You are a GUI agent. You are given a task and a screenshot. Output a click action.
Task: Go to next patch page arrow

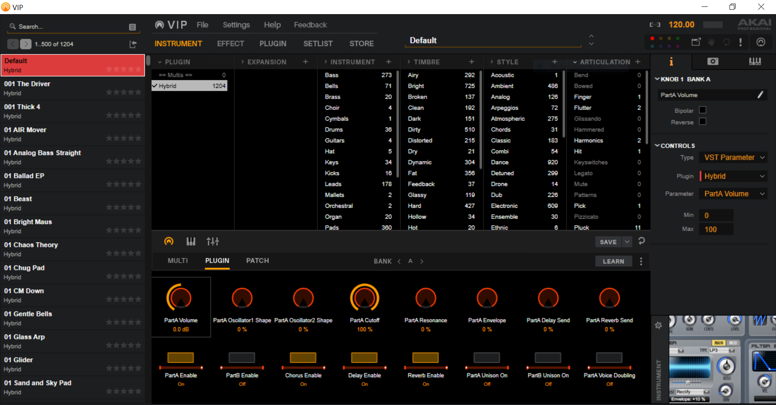click(x=25, y=44)
